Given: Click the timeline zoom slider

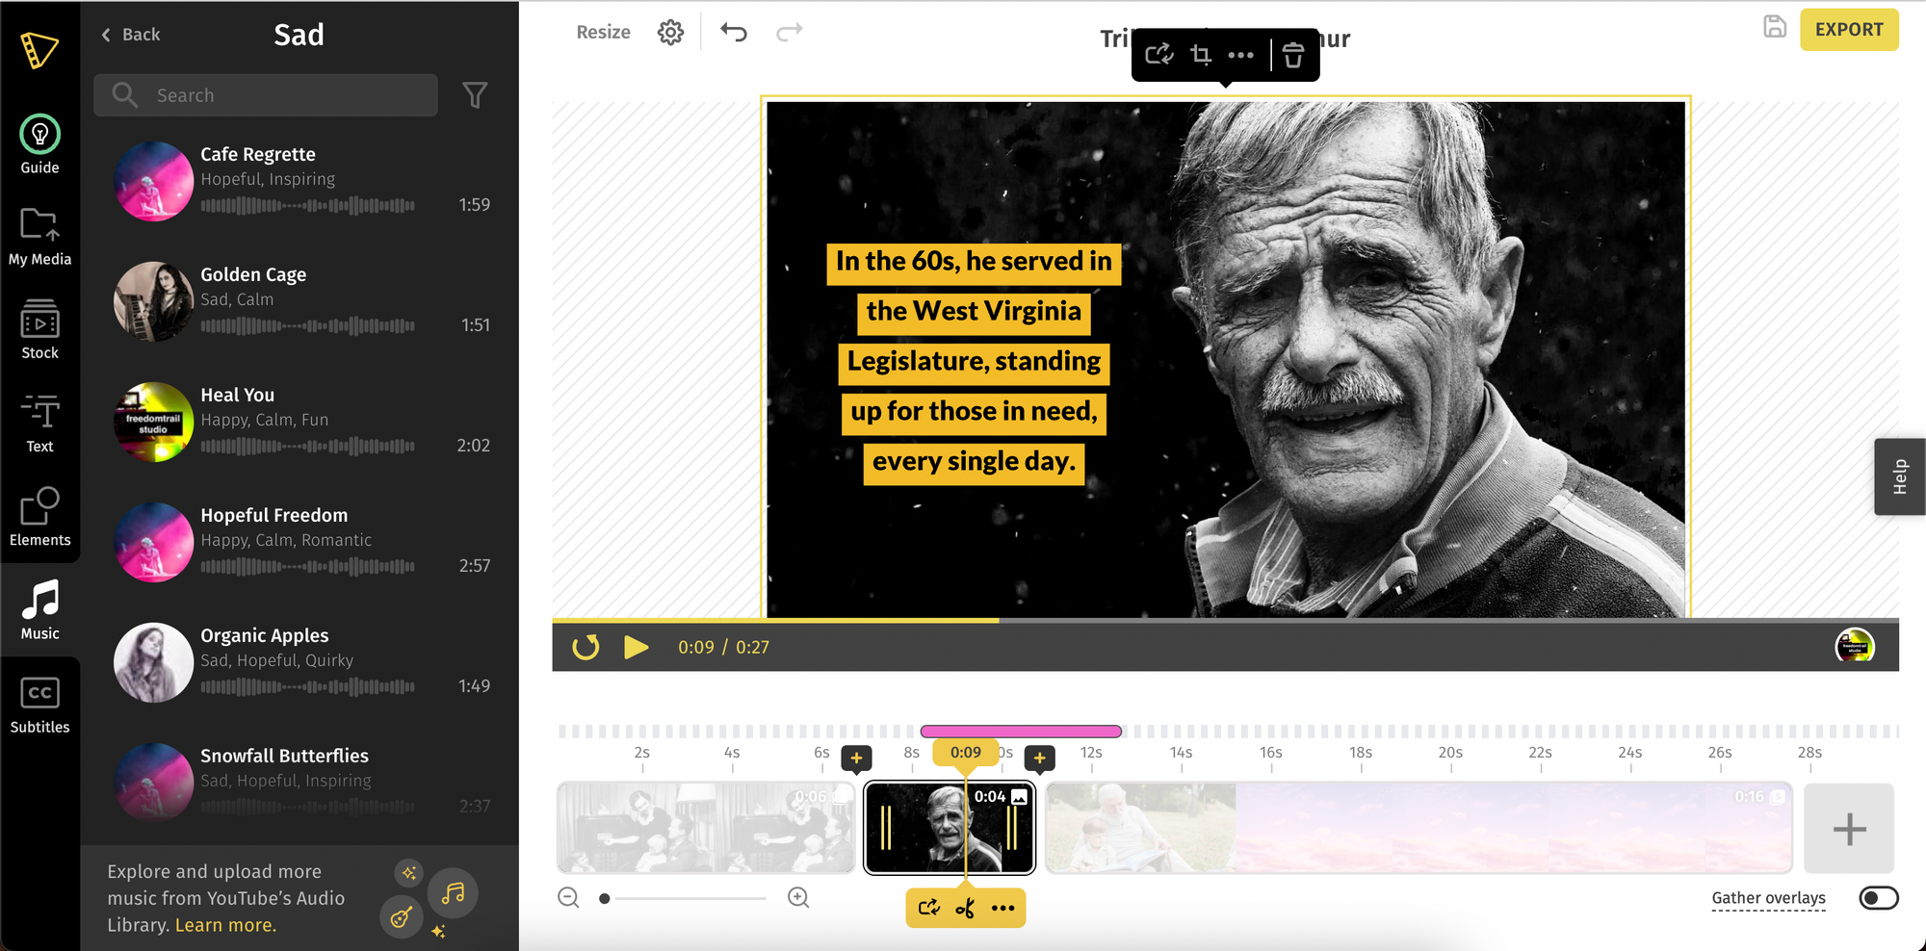Looking at the screenshot, I should point(683,898).
